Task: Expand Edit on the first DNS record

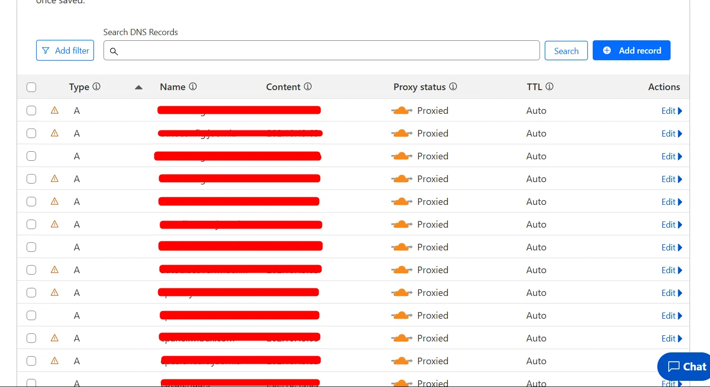Action: 672,111
